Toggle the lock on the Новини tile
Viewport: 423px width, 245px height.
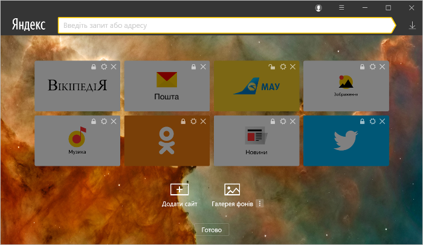pyautogui.click(x=273, y=121)
